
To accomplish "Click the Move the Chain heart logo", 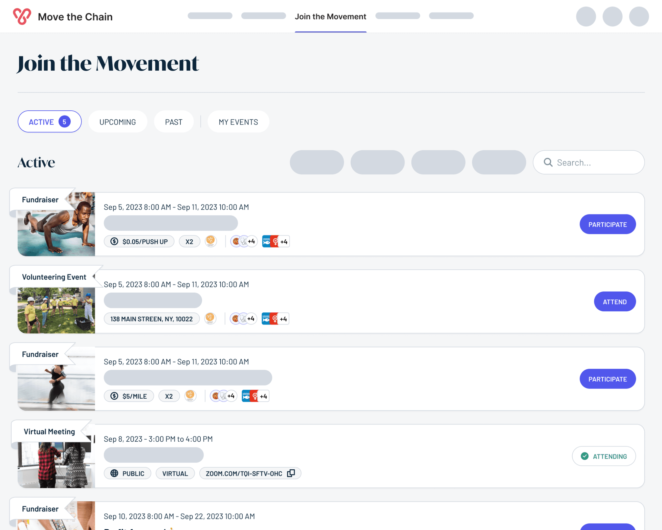I will 22,16.
